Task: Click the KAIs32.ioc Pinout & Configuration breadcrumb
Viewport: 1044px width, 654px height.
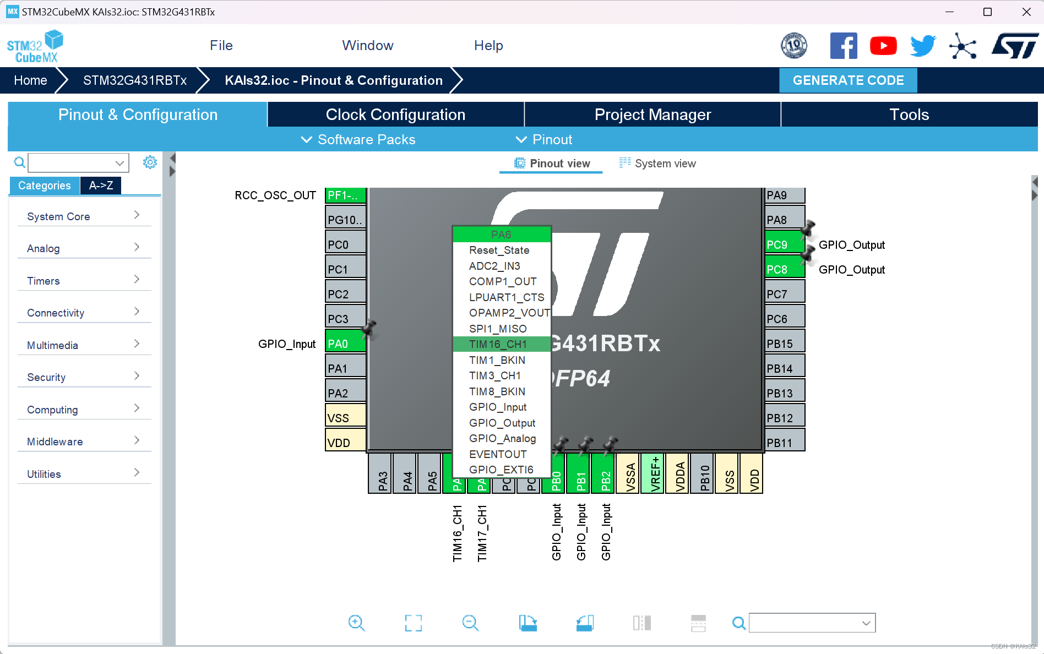Action: click(x=334, y=80)
